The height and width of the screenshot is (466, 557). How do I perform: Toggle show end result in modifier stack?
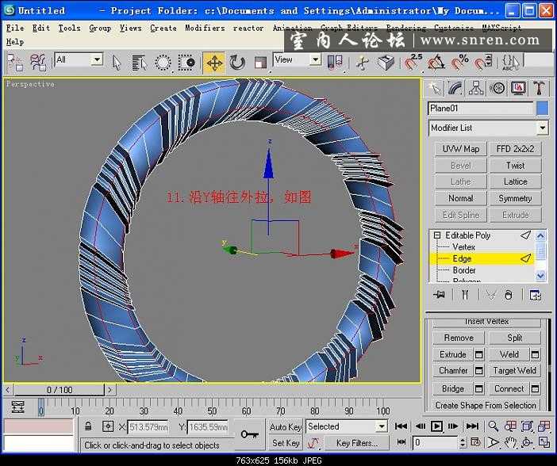[x=466, y=295]
